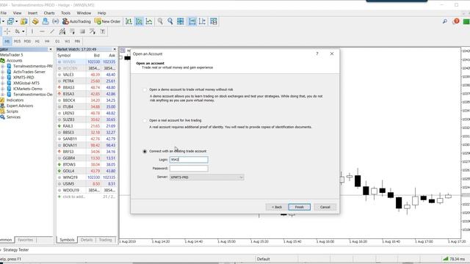This screenshot has height=264, width=470.
Task: Click into the Password field
Action: click(x=189, y=169)
